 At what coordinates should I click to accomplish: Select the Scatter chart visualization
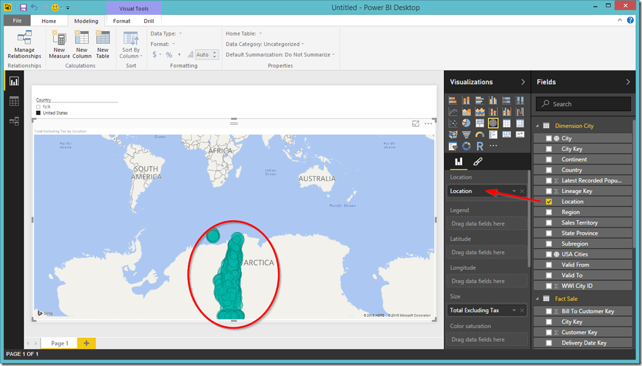pos(453,123)
